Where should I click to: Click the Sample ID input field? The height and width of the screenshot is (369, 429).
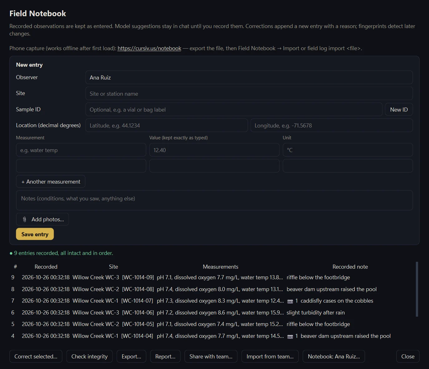pyautogui.click(x=234, y=109)
